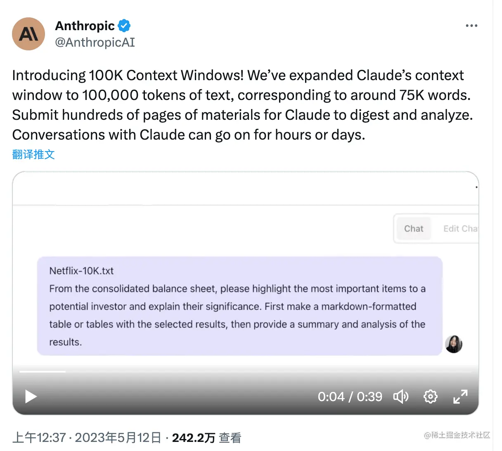Open video quality settings gear

(431, 397)
